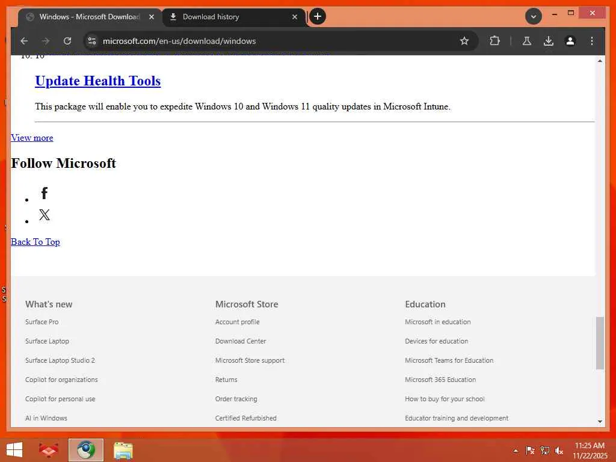Open the Chrome three-dot menu
This screenshot has width=616, height=462.
[x=592, y=41]
